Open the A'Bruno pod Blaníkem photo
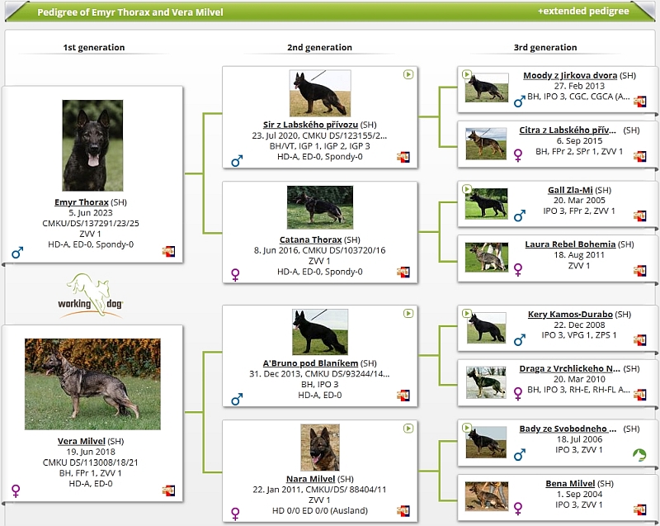This screenshot has height=526, width=660. (x=319, y=332)
